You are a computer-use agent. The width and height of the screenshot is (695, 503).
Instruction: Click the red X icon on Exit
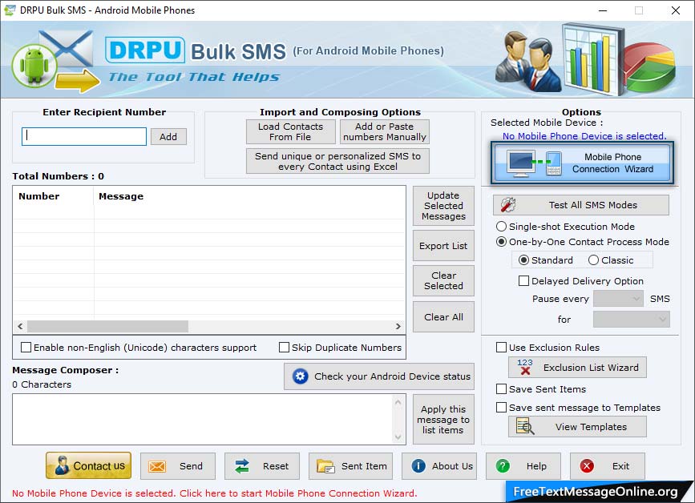[587, 466]
